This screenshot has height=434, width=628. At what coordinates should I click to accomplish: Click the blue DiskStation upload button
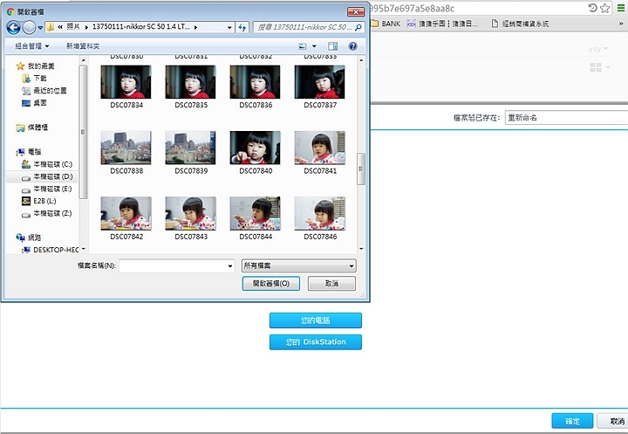point(316,341)
